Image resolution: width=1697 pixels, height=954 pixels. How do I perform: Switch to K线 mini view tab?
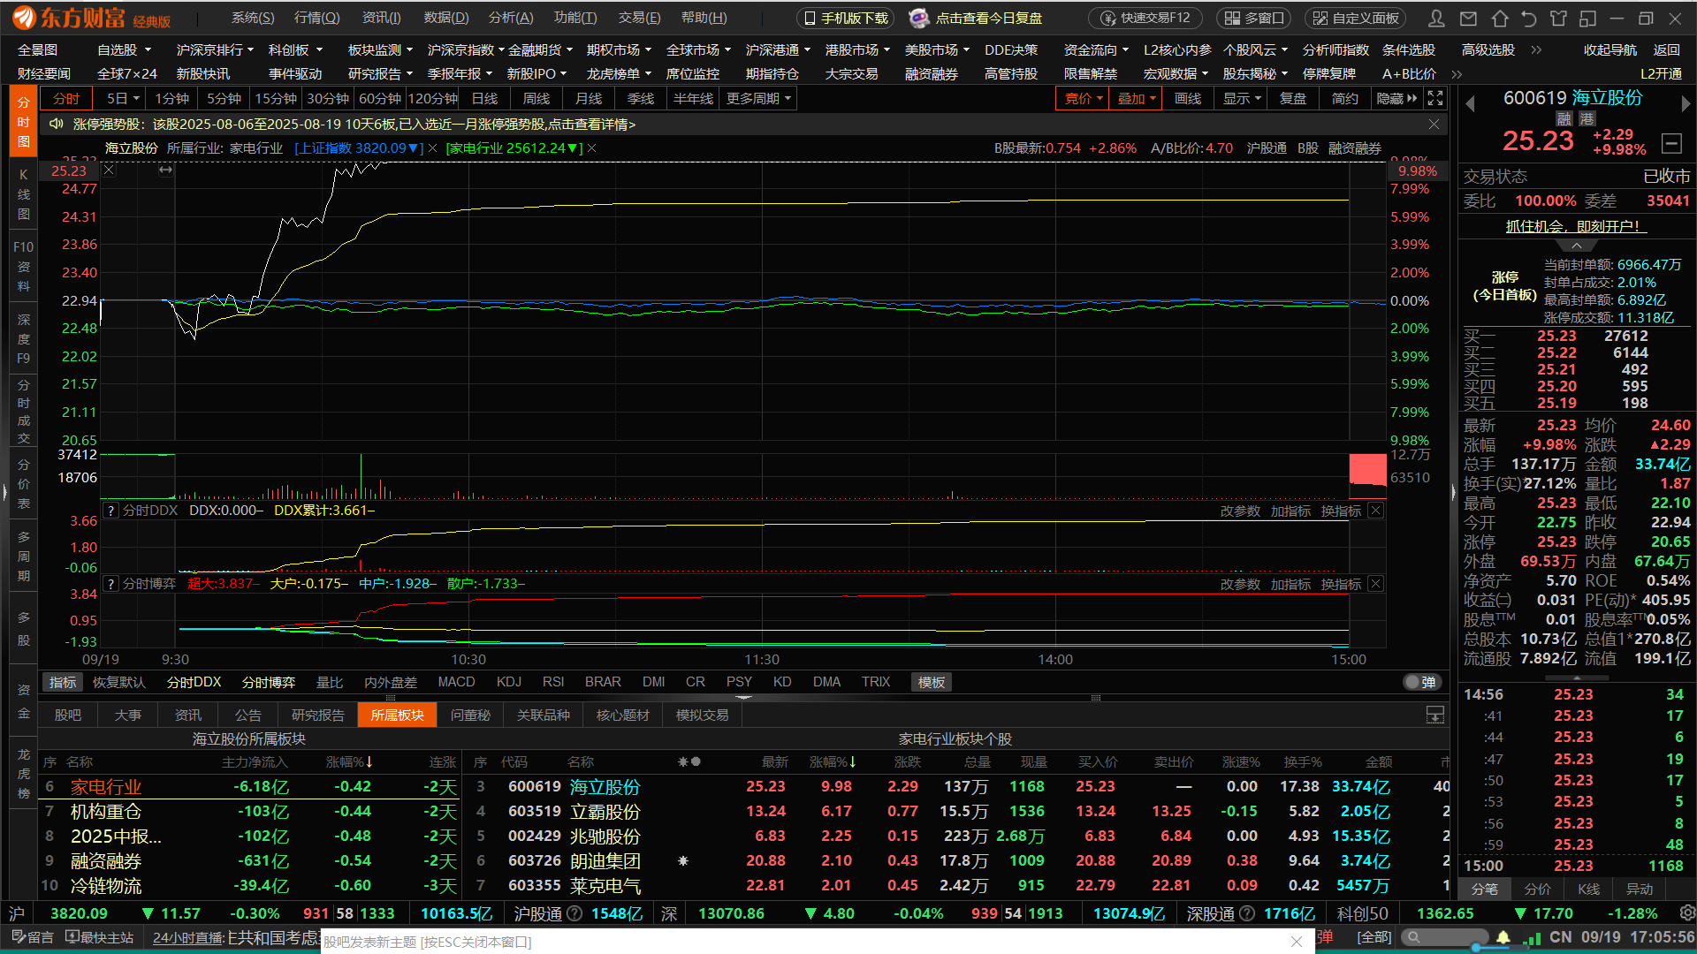tap(1588, 889)
